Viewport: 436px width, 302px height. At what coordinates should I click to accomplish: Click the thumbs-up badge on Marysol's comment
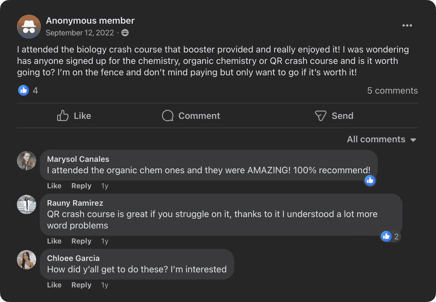[x=370, y=180]
